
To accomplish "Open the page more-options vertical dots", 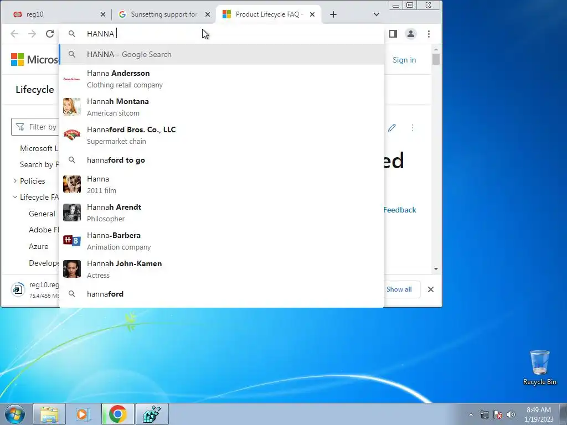I will coord(412,128).
